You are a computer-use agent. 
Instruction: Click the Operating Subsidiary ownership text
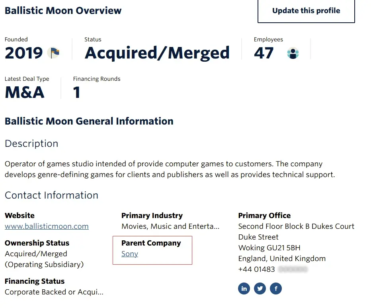tap(44, 265)
